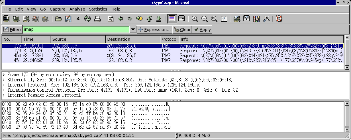Click the Print toolbar icon
Image resolution: width=351 pixels, height=140 pixels.
tap(97, 19)
